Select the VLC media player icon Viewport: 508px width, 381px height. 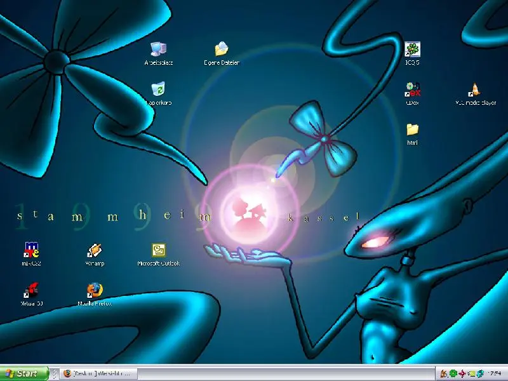pos(475,90)
